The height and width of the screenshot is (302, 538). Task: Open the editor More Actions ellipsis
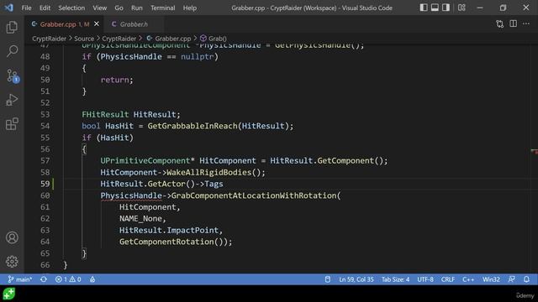pos(526,23)
